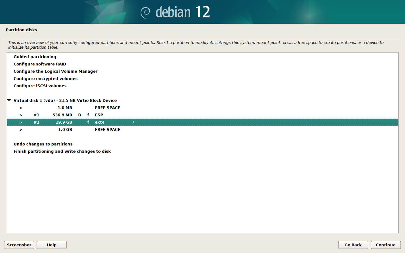Screen dimensions: 405x253
Task: Select Configure encrypted volumes
Action: click(46, 79)
